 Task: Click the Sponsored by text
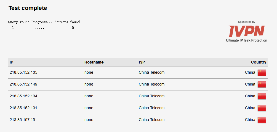pyautogui.click(x=246, y=22)
